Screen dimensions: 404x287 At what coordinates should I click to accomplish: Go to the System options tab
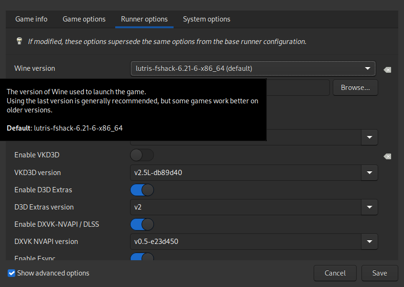tap(207, 19)
